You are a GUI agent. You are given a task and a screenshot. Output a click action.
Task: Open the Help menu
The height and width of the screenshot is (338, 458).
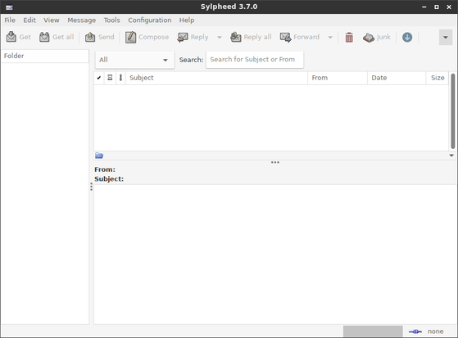coord(187,20)
